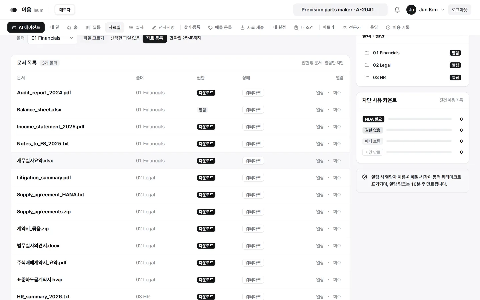Switch to the 운영 tab
The width and height of the screenshot is (480, 300).
pos(374,27)
